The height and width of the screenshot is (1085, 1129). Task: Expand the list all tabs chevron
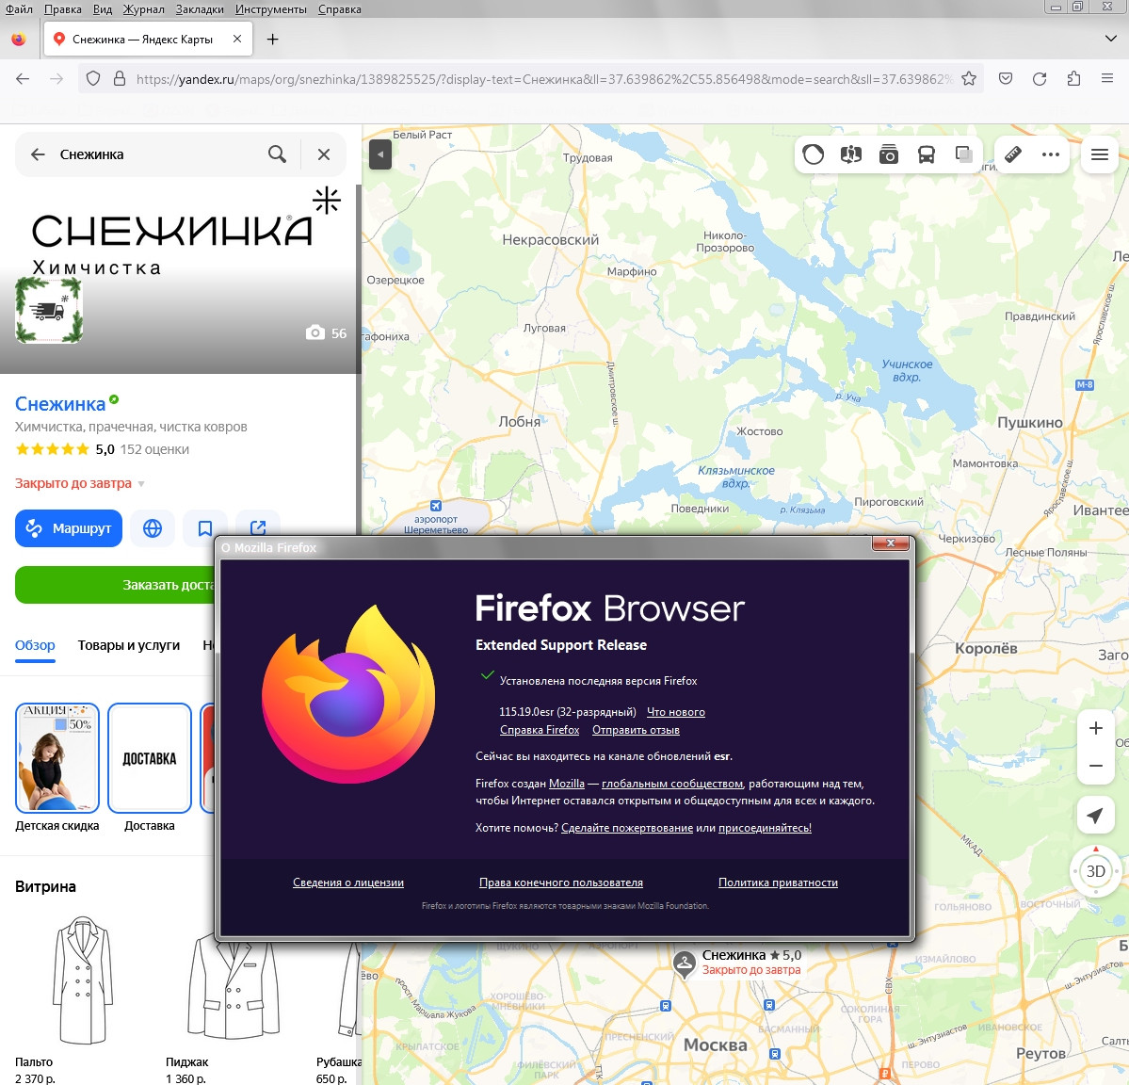tap(1111, 39)
